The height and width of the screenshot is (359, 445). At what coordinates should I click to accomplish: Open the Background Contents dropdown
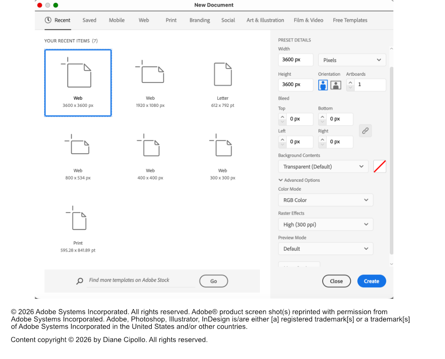tap(323, 167)
